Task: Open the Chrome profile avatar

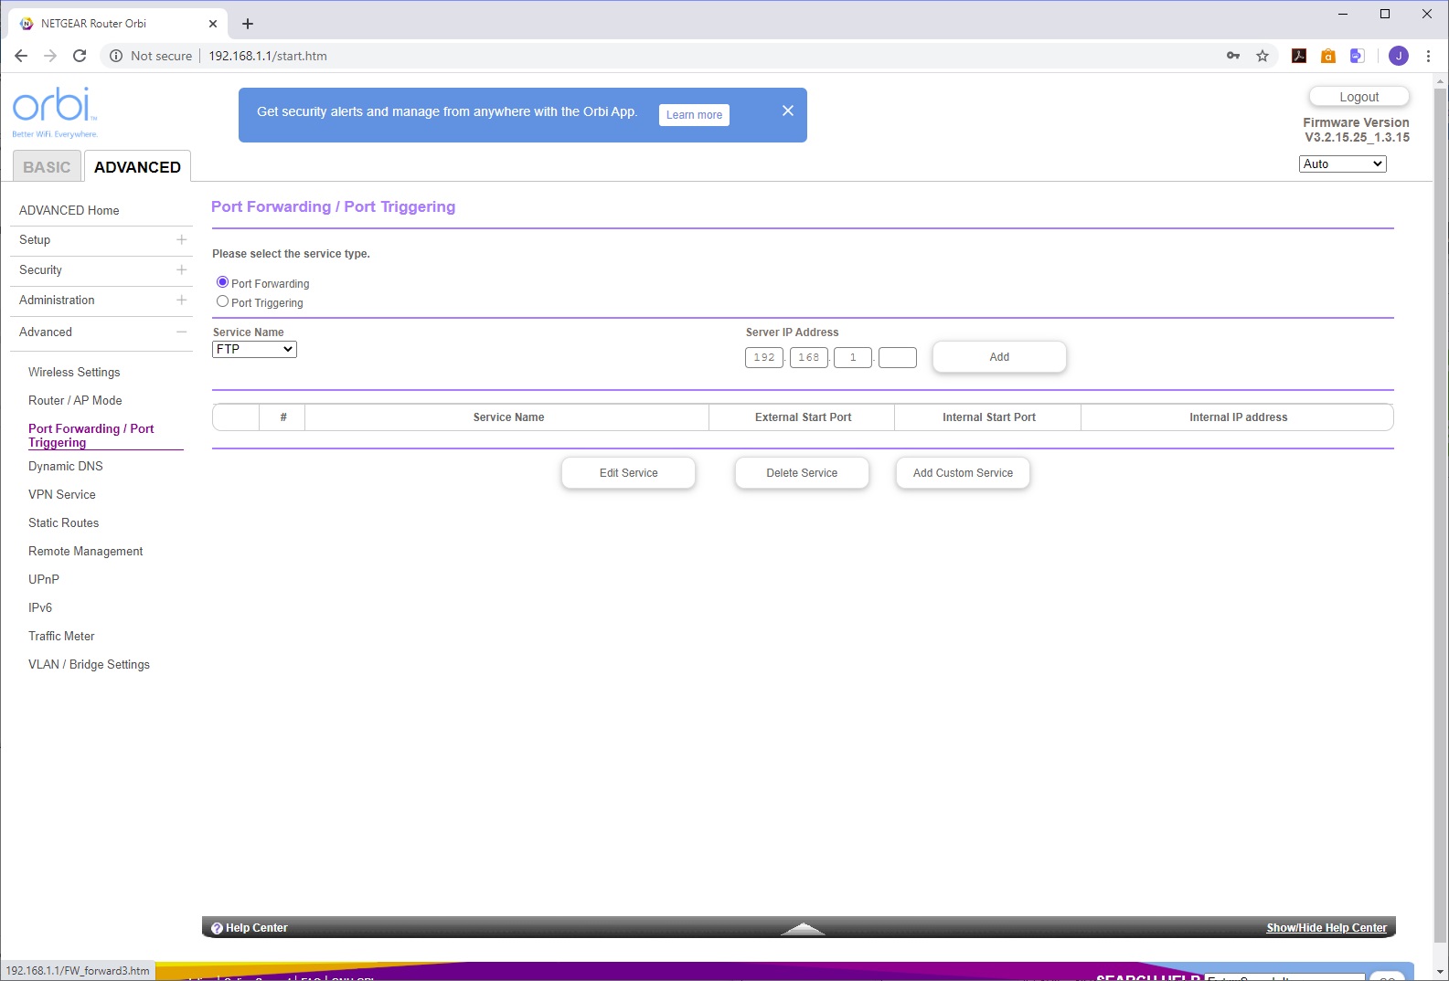Action: point(1398,56)
